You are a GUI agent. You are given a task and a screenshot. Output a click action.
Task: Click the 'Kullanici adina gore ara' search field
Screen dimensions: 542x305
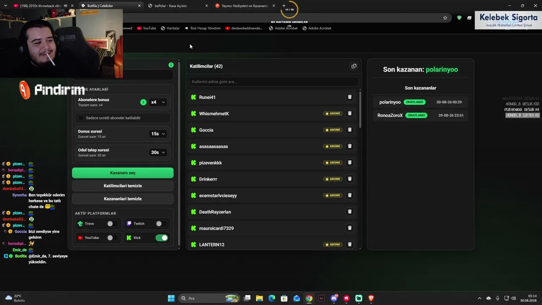(274, 82)
